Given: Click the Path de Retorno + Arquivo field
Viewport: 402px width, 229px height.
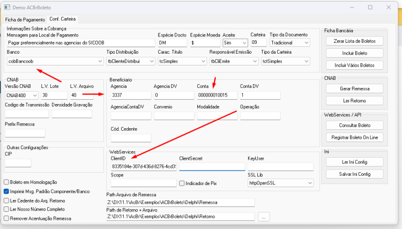Looking at the screenshot, I should [181, 217].
